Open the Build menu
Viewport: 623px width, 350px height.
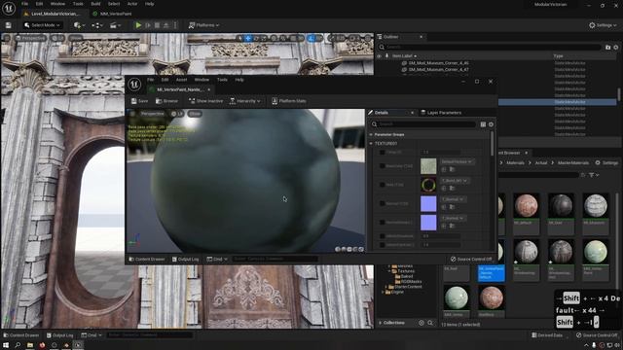pos(95,4)
